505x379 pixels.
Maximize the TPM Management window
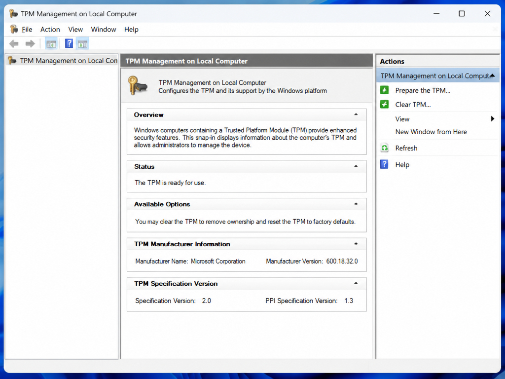pos(462,13)
